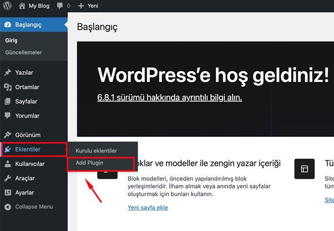Click the sliders icon for Ayarlar
Viewport: 334px width, 231px height.
point(8,193)
